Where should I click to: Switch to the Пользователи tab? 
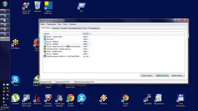click(94, 28)
